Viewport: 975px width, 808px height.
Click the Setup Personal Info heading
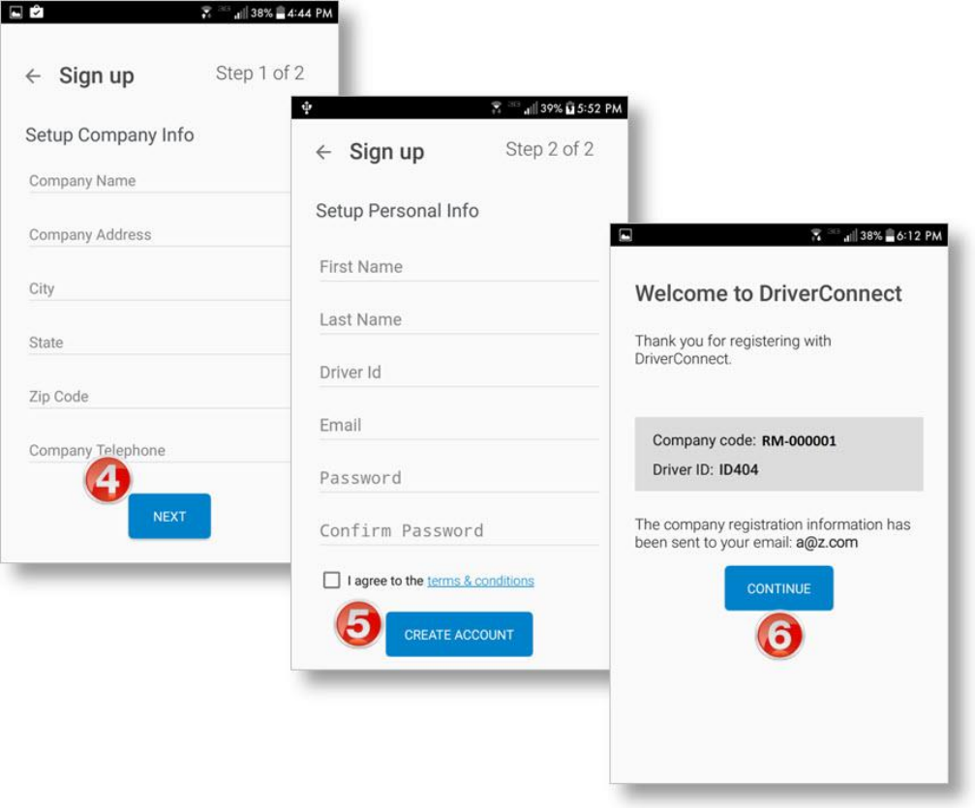pyautogui.click(x=397, y=211)
